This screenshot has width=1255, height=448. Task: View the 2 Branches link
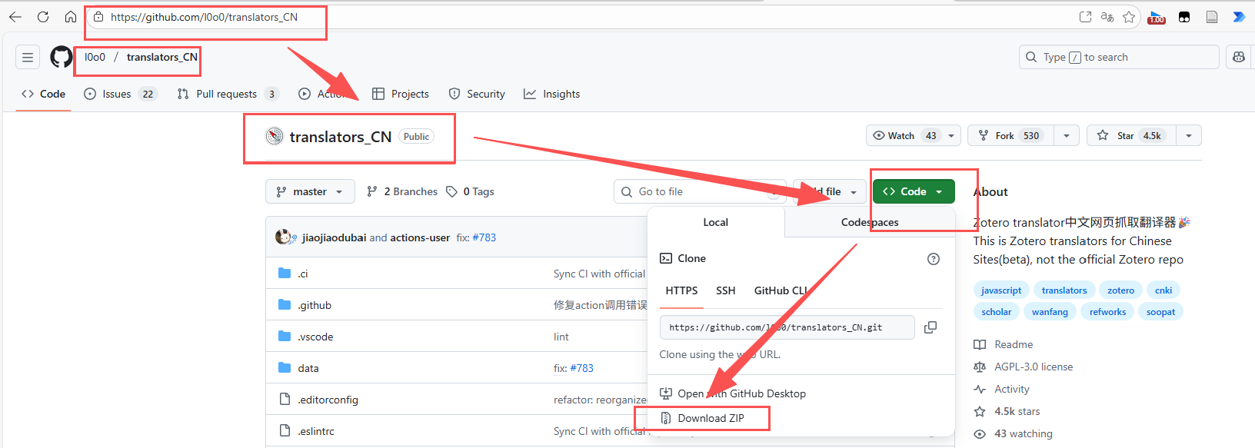[x=402, y=191]
